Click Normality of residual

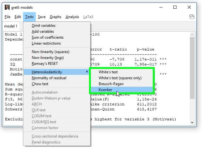click(x=49, y=78)
